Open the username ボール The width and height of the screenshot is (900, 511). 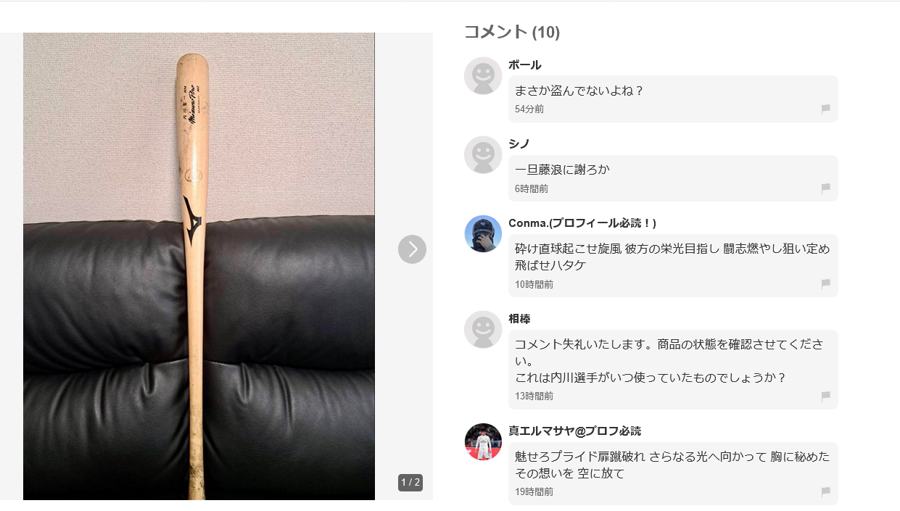(525, 65)
